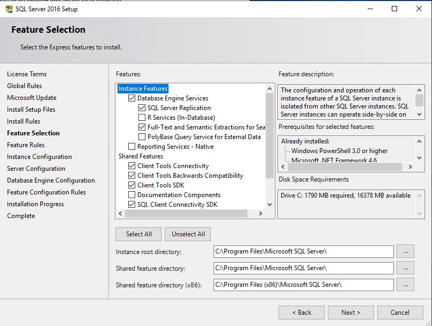Viewport: 432px width, 326px height.
Task: Click the features list vertical scrollbar thumb
Action: coord(269,135)
